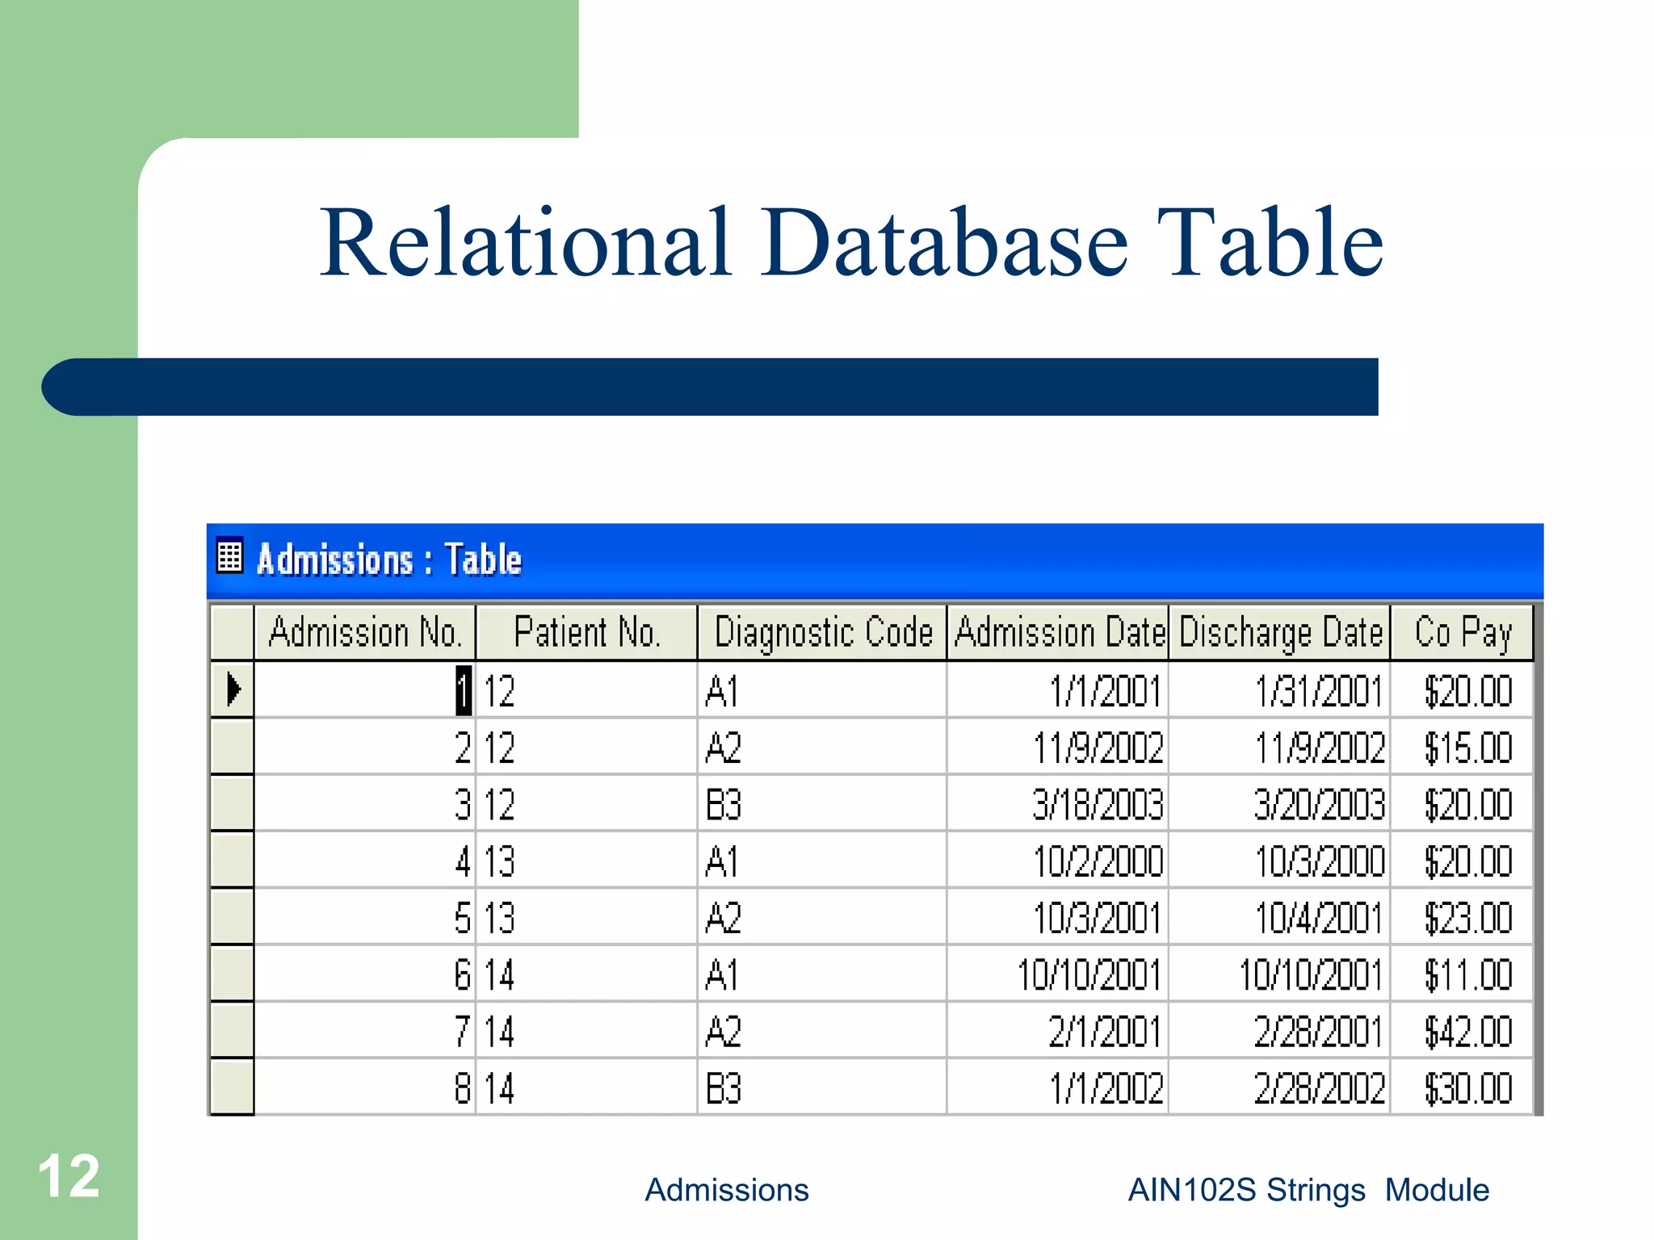The height and width of the screenshot is (1240, 1654).
Task: Click Admission Date 10/2/2000 cell
Action: point(1058,861)
